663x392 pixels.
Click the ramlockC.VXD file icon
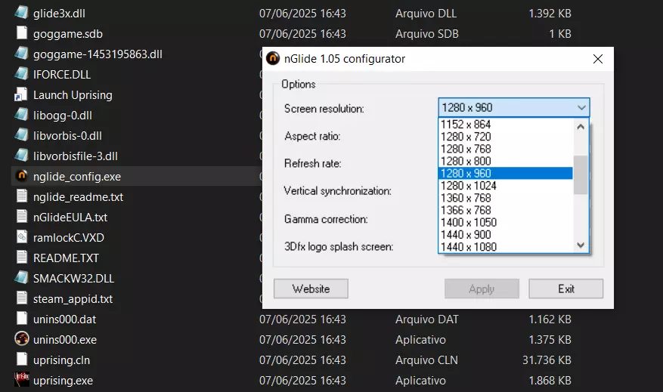pos(21,238)
